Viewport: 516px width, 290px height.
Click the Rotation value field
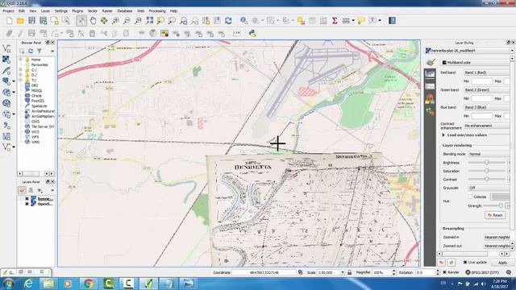tap(425, 272)
